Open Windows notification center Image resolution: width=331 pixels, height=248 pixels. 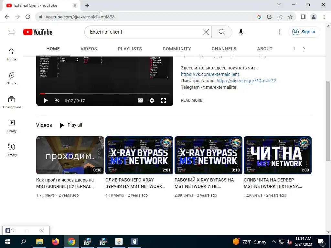click(321, 242)
